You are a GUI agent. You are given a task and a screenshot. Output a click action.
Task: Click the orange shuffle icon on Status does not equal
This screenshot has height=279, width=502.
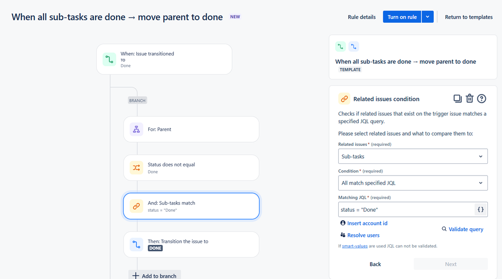click(136, 167)
